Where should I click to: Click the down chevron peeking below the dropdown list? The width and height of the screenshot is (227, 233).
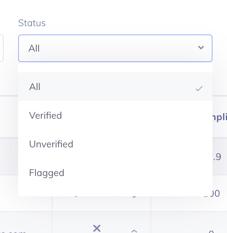pos(134,197)
